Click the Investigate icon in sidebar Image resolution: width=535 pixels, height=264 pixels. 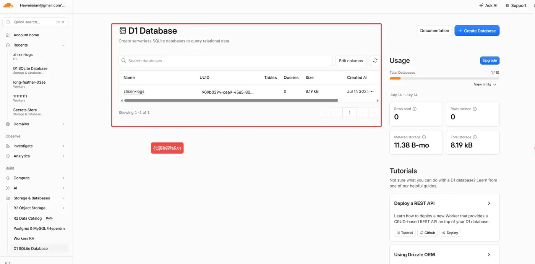pos(8,146)
